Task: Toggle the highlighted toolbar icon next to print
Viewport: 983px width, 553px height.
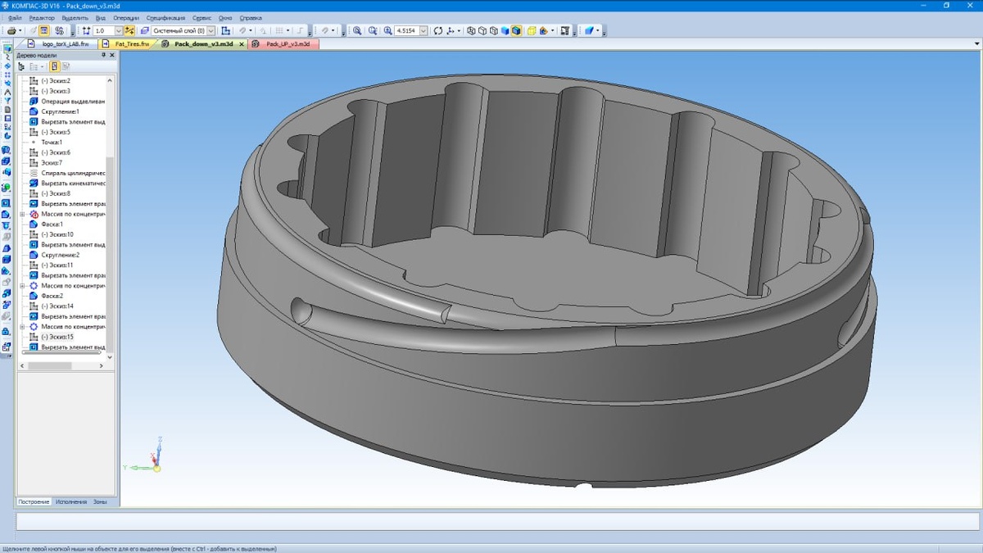Action: pyautogui.click(x=43, y=31)
